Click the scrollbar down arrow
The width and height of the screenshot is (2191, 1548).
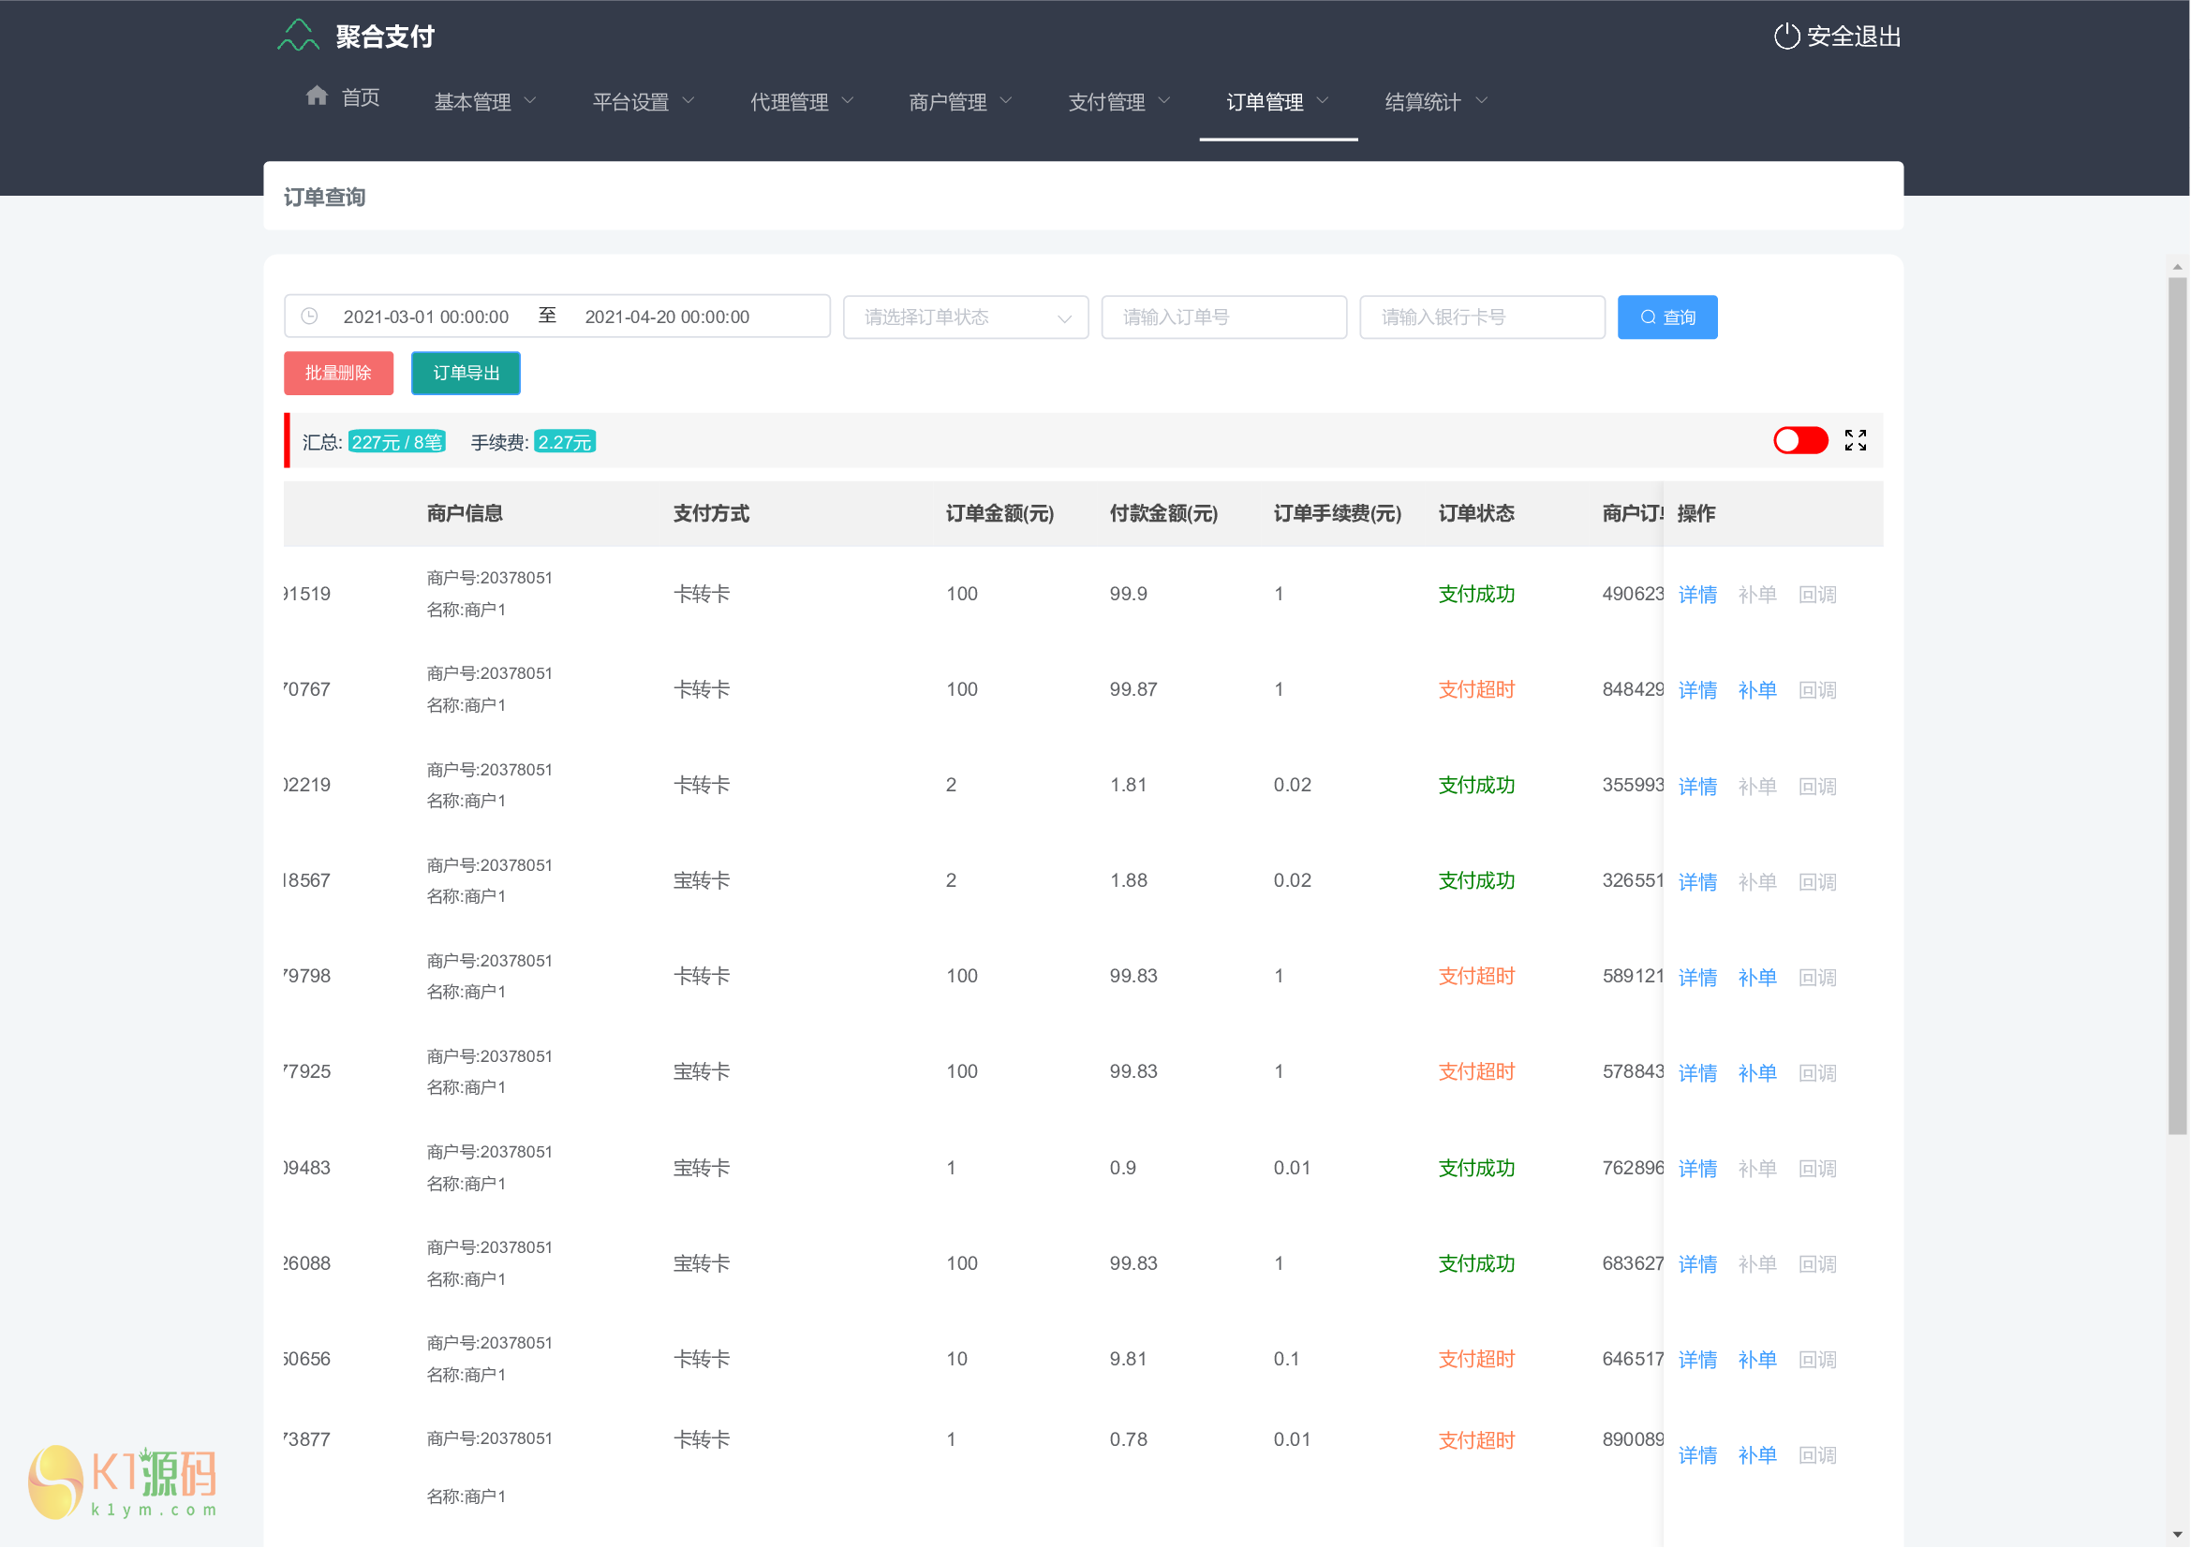point(2177,1535)
